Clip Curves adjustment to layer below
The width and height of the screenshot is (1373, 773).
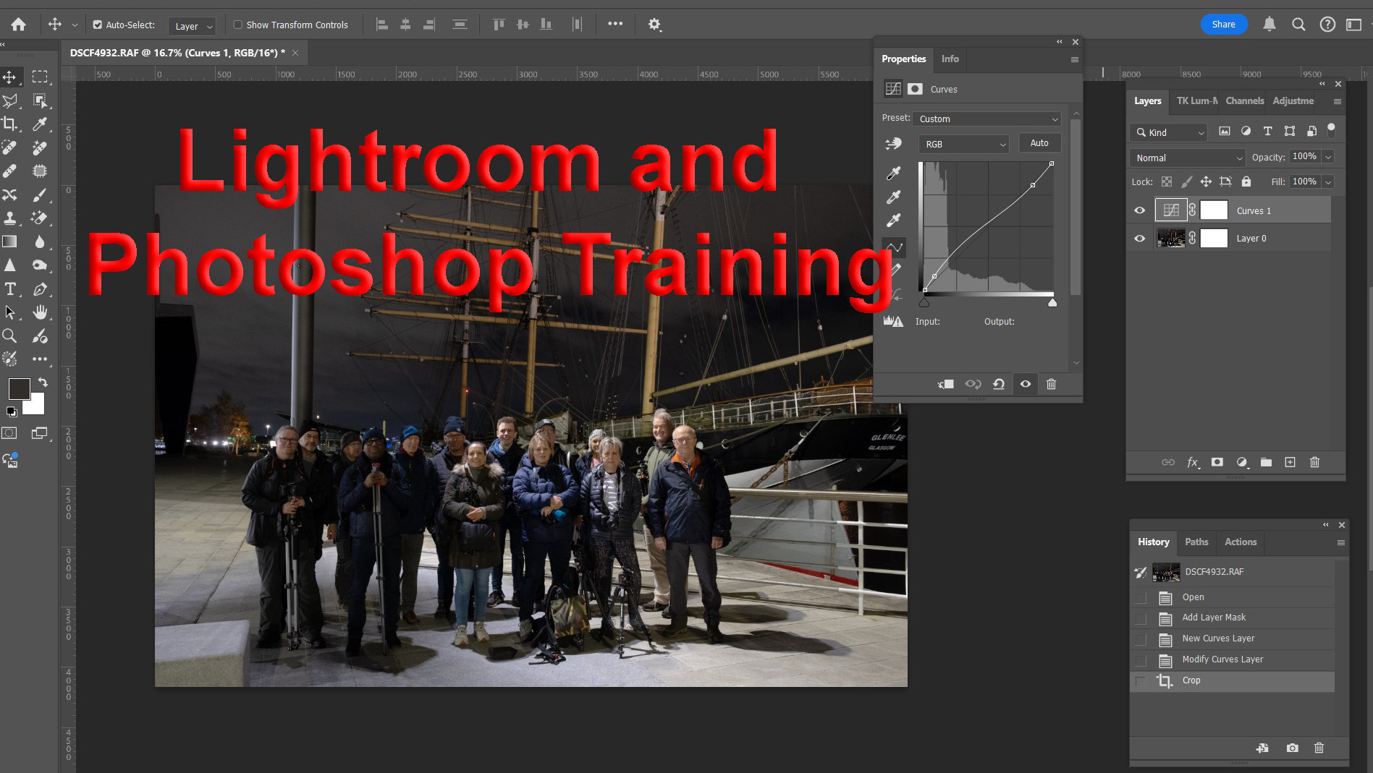pos(945,384)
